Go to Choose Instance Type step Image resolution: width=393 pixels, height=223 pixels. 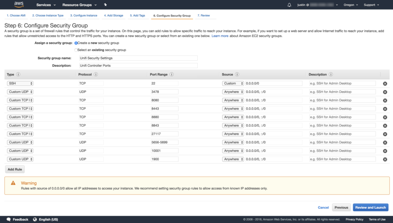coord(48,15)
